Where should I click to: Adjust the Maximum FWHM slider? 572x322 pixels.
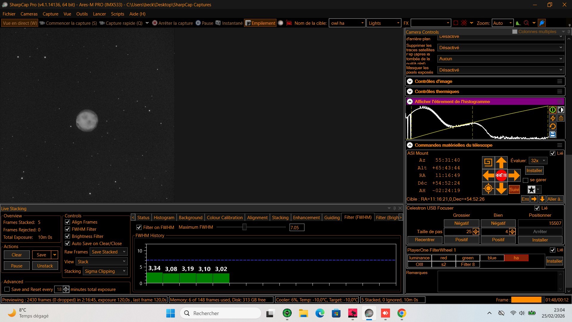(x=245, y=227)
